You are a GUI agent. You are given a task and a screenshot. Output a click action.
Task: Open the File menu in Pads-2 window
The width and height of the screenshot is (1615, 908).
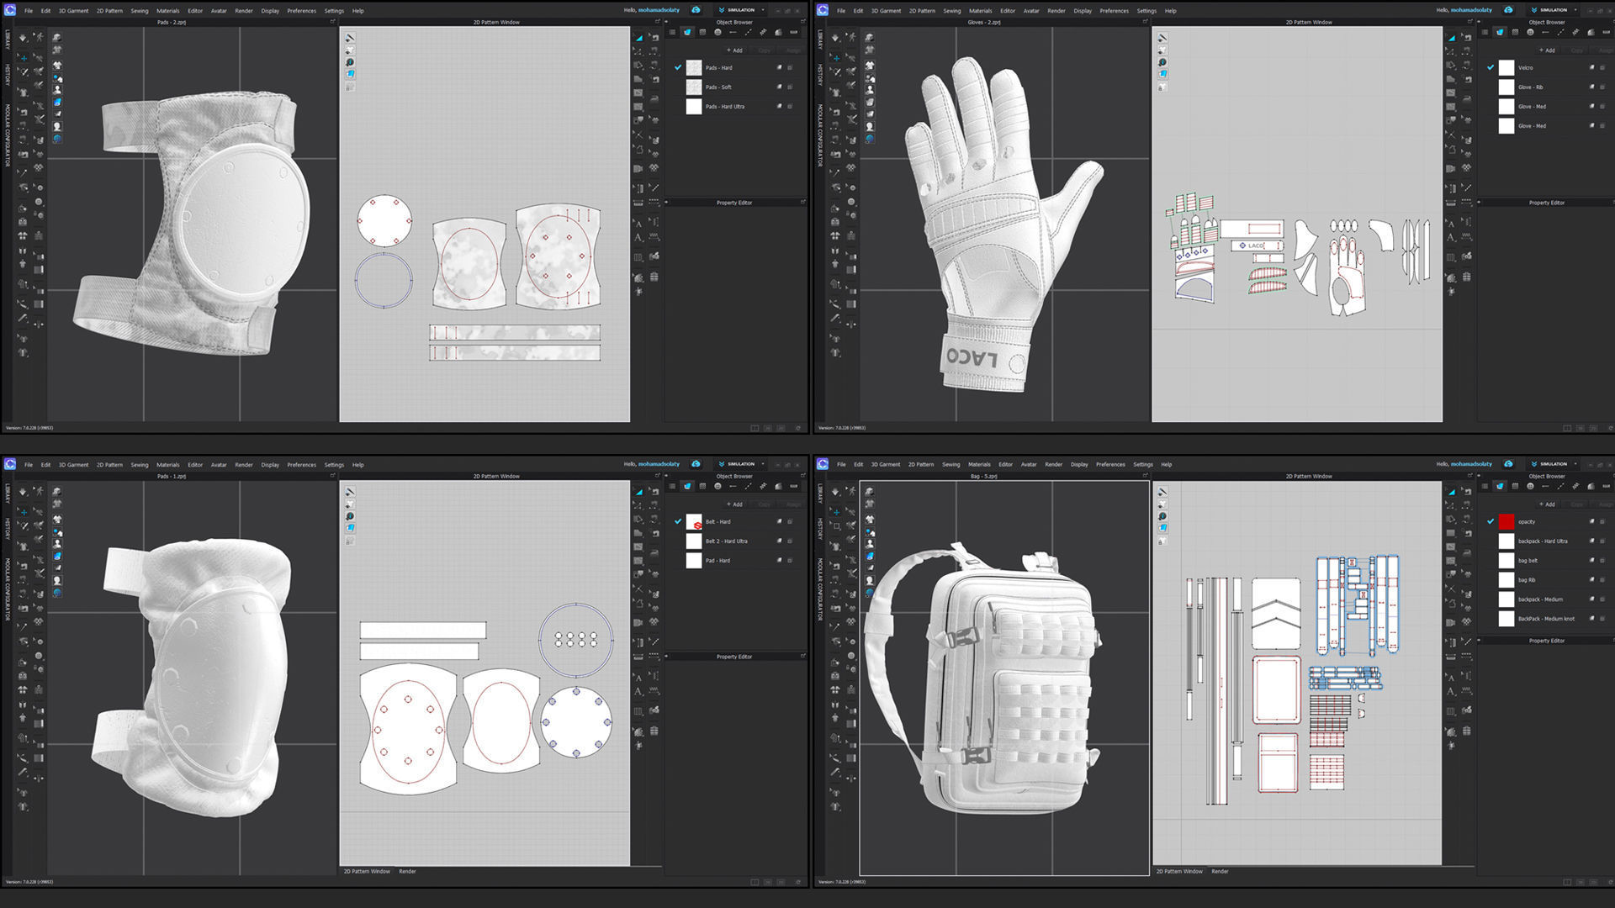(x=29, y=11)
